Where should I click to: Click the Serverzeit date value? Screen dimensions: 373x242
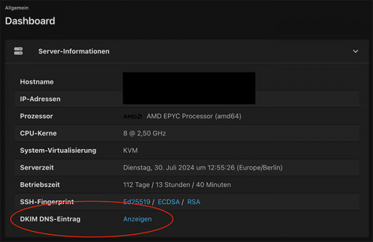(203, 168)
